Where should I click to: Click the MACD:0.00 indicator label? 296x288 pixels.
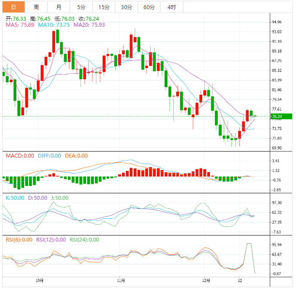20,156
